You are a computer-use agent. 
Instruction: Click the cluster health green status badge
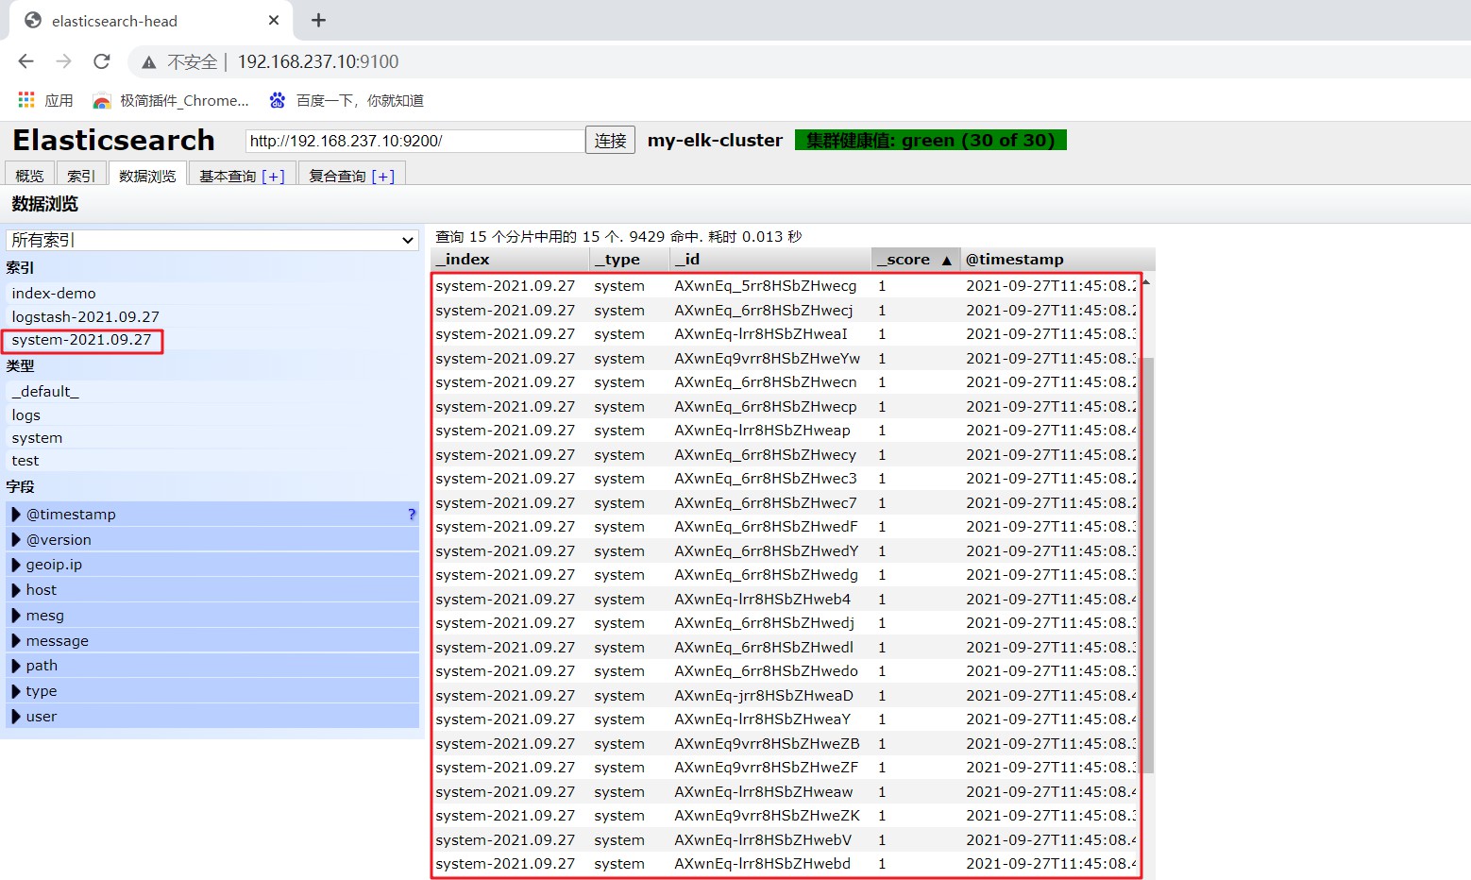(x=931, y=141)
